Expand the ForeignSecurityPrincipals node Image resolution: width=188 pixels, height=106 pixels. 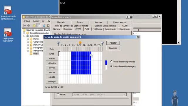(28, 48)
